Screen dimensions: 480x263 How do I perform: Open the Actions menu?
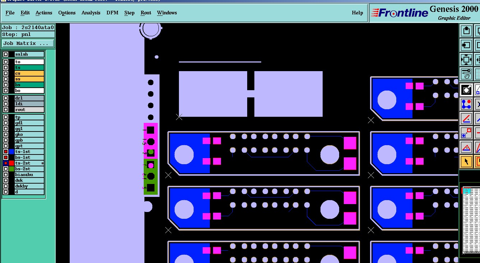(44, 13)
